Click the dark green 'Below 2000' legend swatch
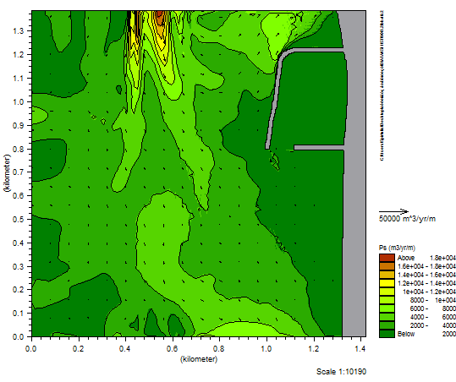This screenshot has height=382, width=456. tap(387, 334)
